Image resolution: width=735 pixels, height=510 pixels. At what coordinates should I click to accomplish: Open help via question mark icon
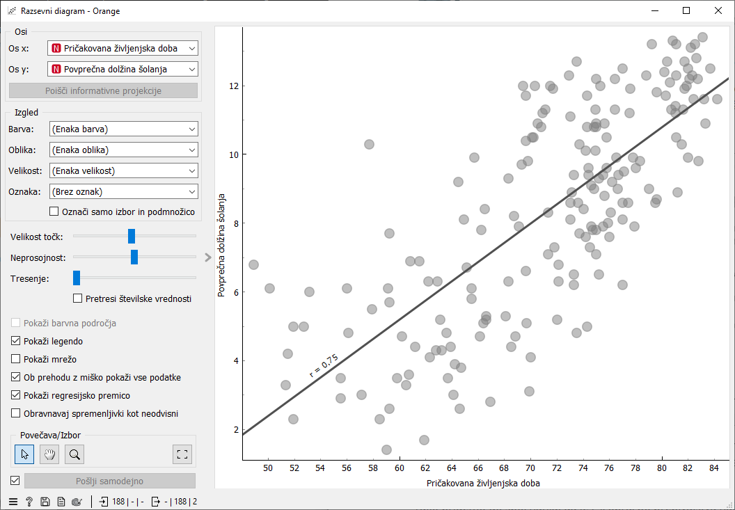(x=29, y=501)
